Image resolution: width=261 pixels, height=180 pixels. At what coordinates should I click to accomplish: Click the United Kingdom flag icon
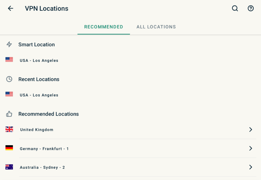point(9,129)
